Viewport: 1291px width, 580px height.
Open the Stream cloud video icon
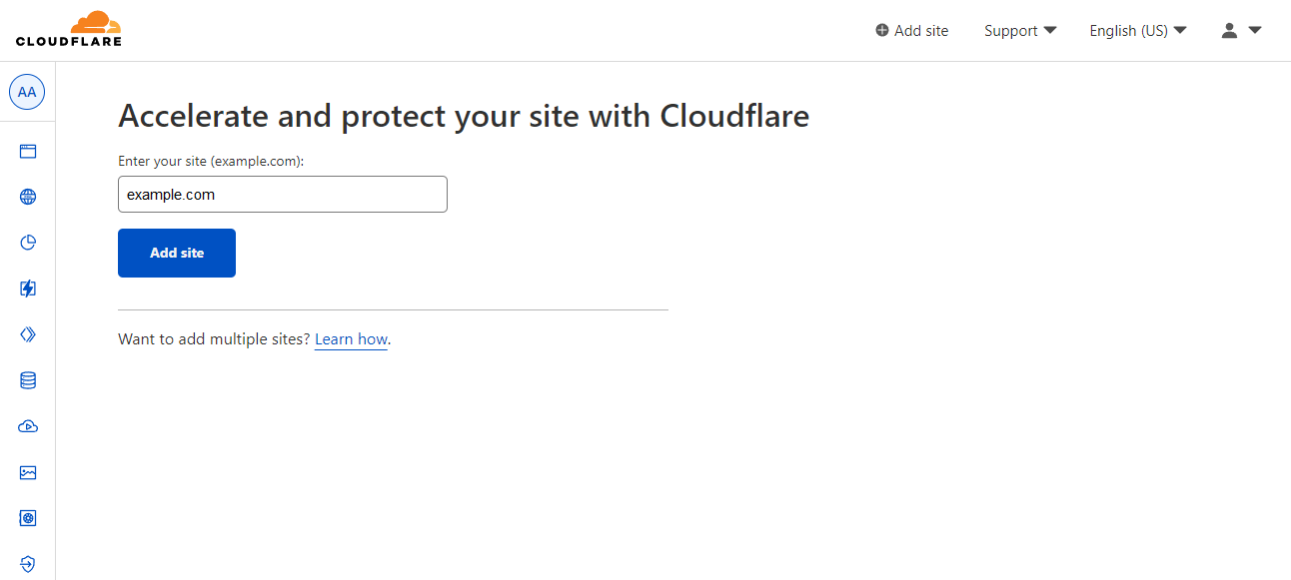27,425
